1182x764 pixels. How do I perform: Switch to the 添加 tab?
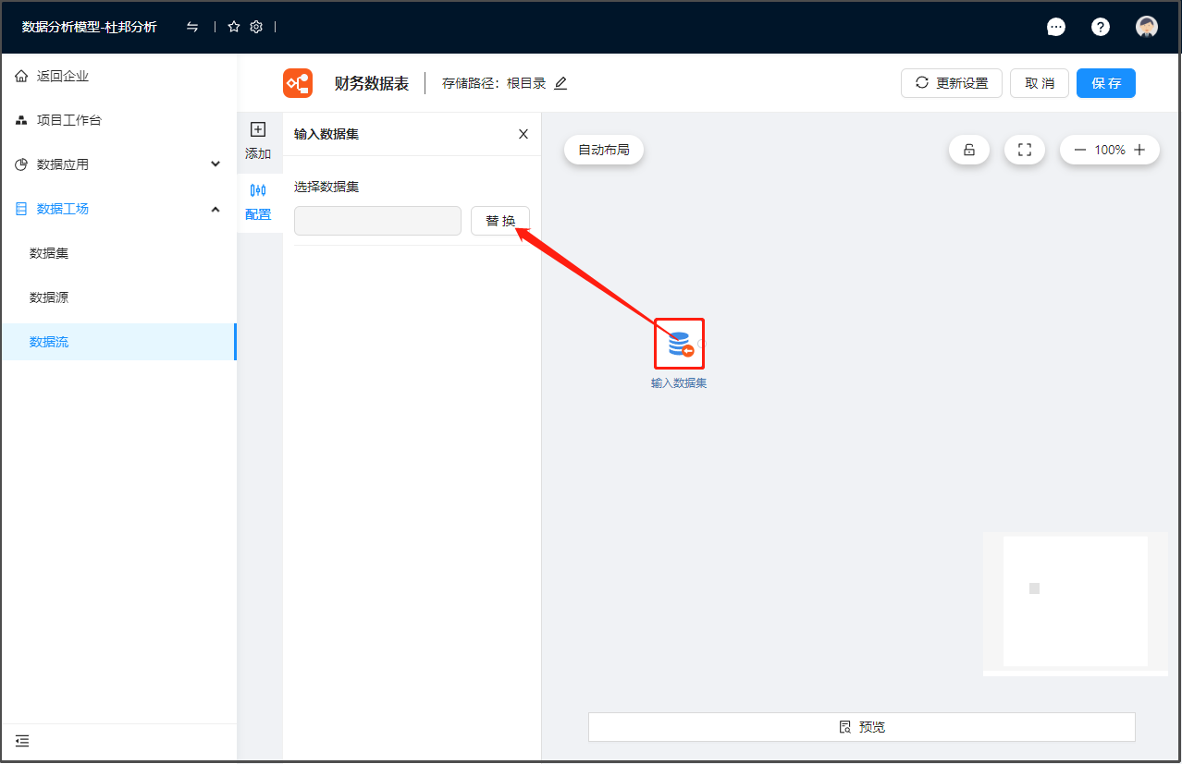(x=258, y=141)
